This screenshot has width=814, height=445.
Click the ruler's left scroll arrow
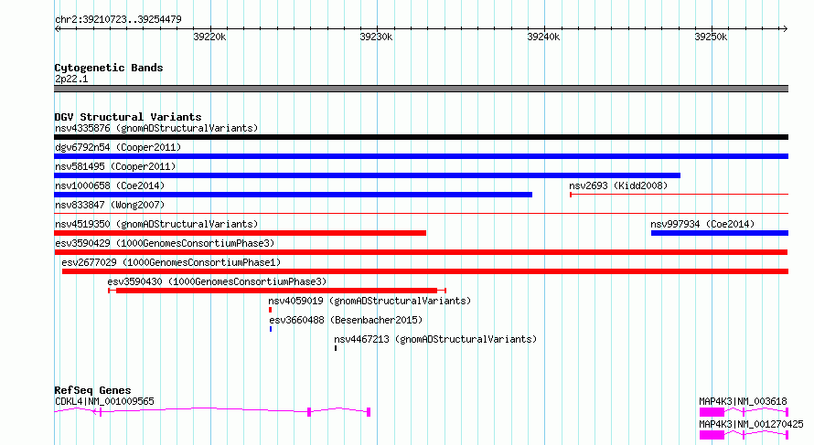(x=57, y=28)
